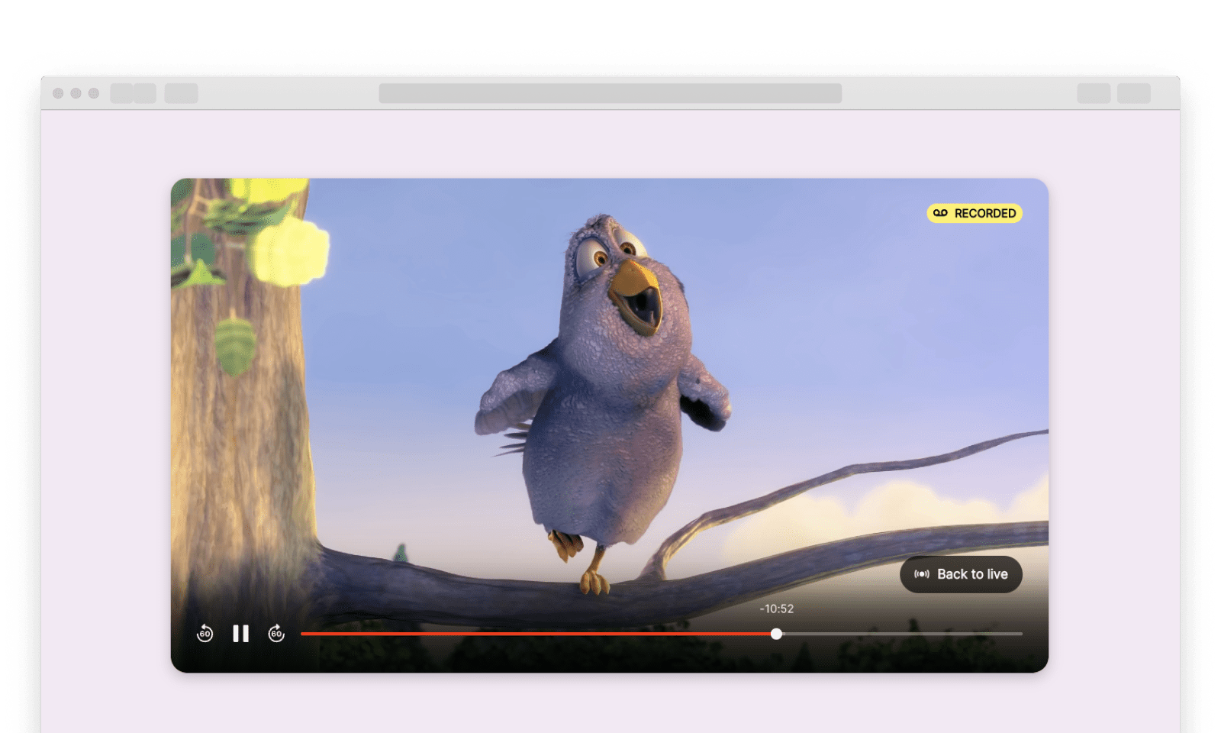
Task: Click the cassette icon on the RECORDED badge
Action: pyautogui.click(x=939, y=215)
